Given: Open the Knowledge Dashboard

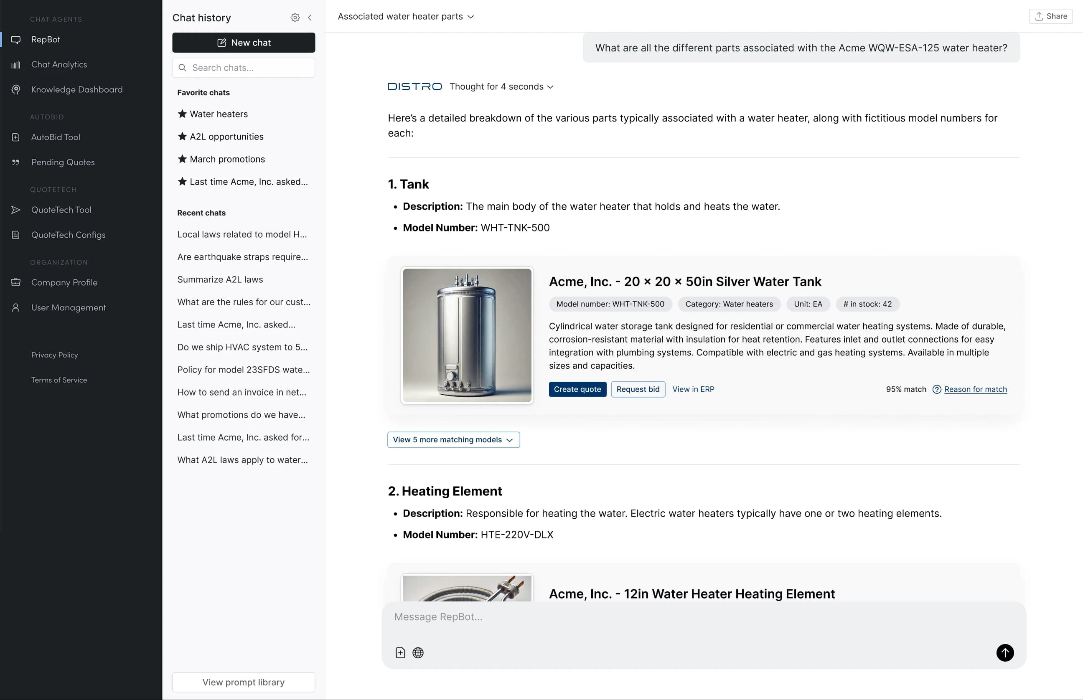Looking at the screenshot, I should [x=77, y=89].
